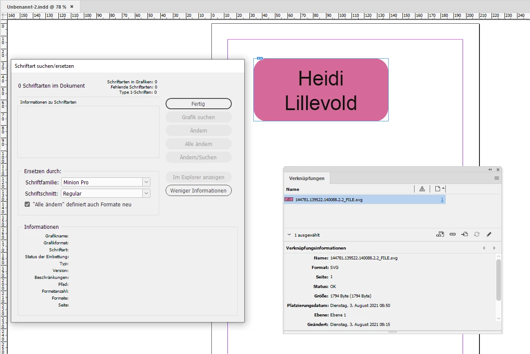Click the Geändert value ending 08:15

[x=360, y=324]
